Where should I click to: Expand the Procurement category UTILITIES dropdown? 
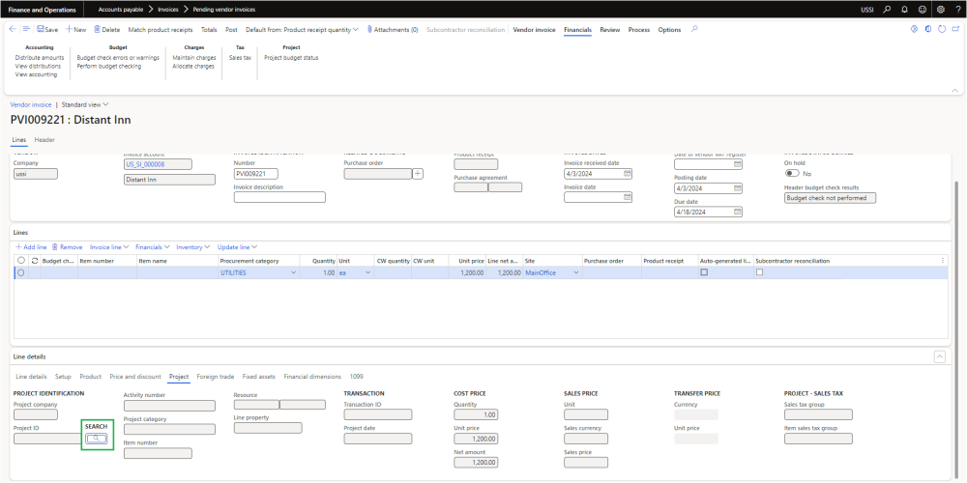click(x=293, y=273)
